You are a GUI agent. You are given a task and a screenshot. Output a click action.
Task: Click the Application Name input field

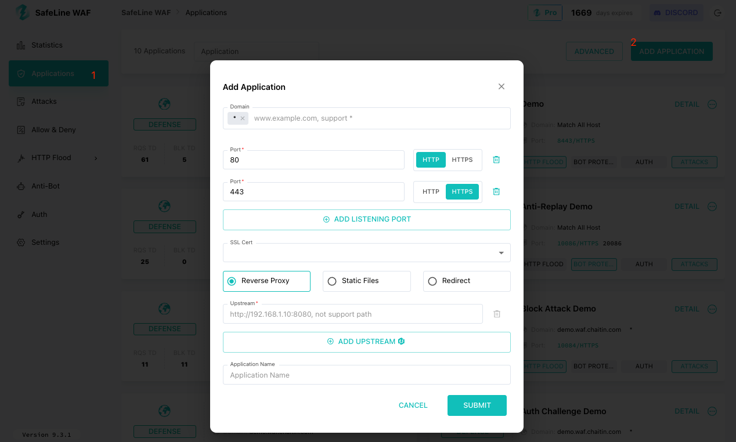(x=366, y=375)
